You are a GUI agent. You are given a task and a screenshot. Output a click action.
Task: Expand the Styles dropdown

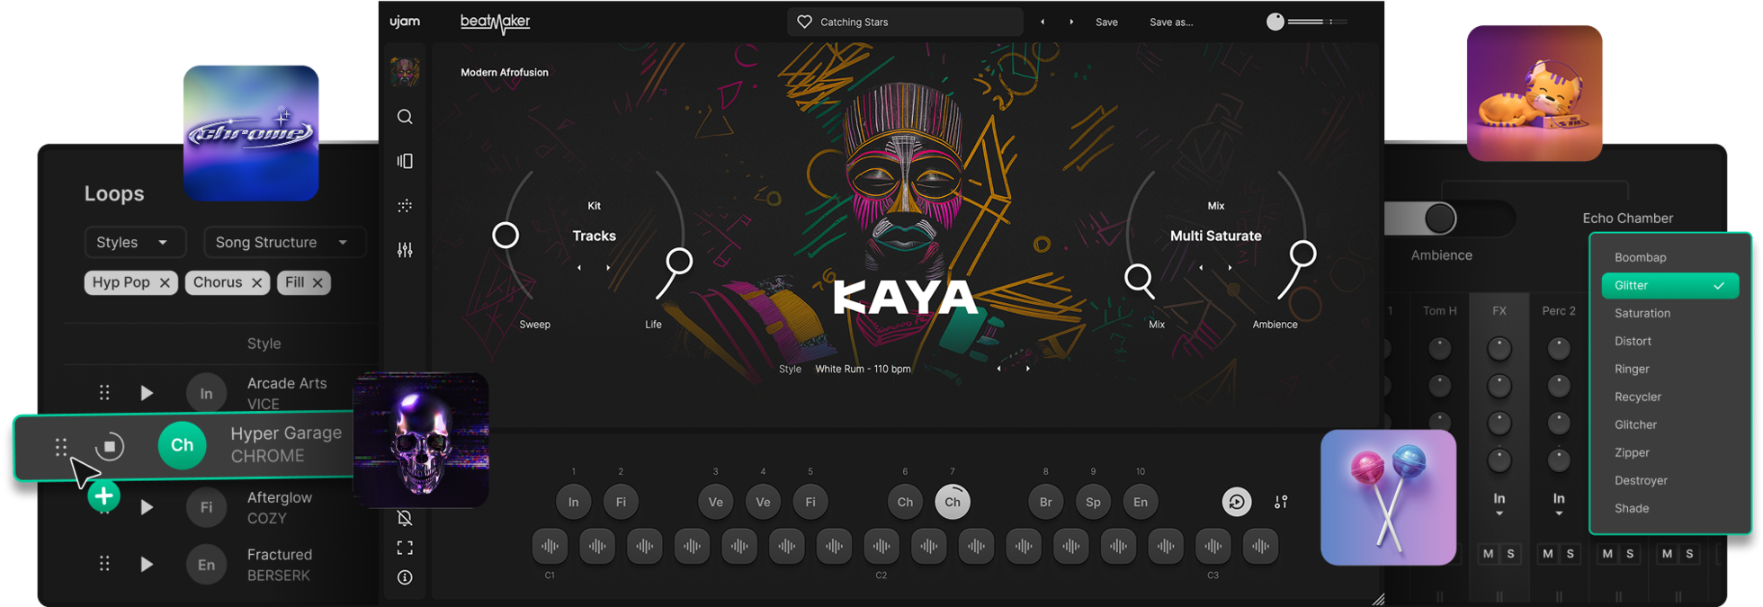[x=134, y=242]
